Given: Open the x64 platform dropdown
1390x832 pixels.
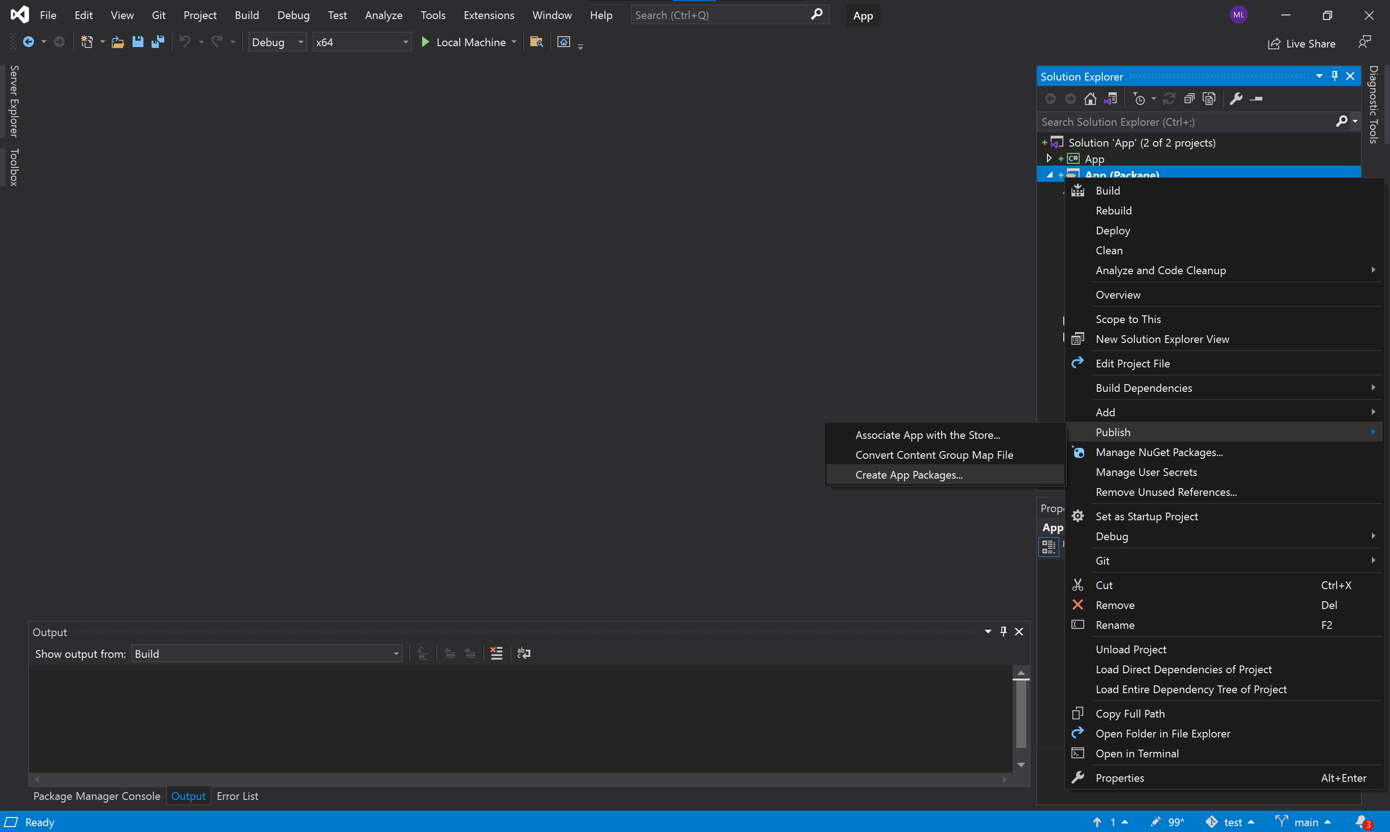Looking at the screenshot, I should (x=362, y=42).
